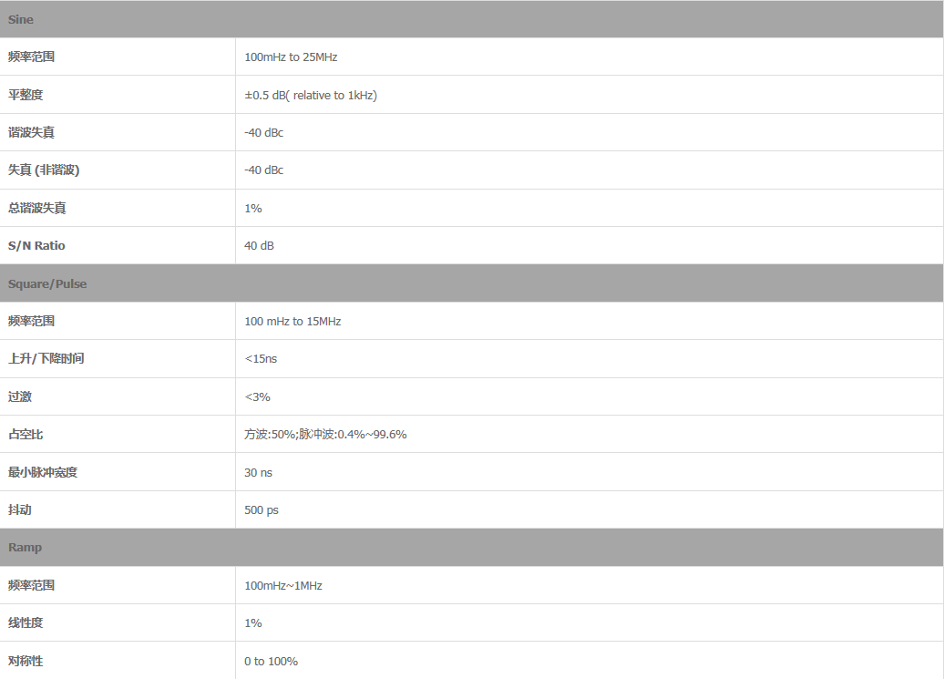This screenshot has width=944, height=679.
Task: Select the "±0.5 dB( relative to 1kHz)" text
Action: (311, 96)
